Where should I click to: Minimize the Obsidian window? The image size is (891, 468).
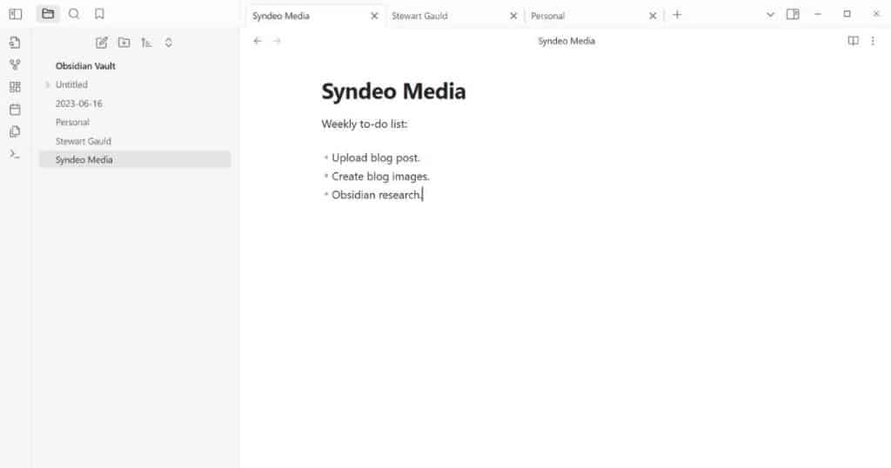coord(818,14)
